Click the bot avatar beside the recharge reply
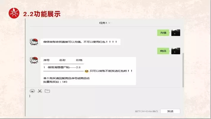Image resolution: width=211 pixels, height=119 pixels. (34, 42)
